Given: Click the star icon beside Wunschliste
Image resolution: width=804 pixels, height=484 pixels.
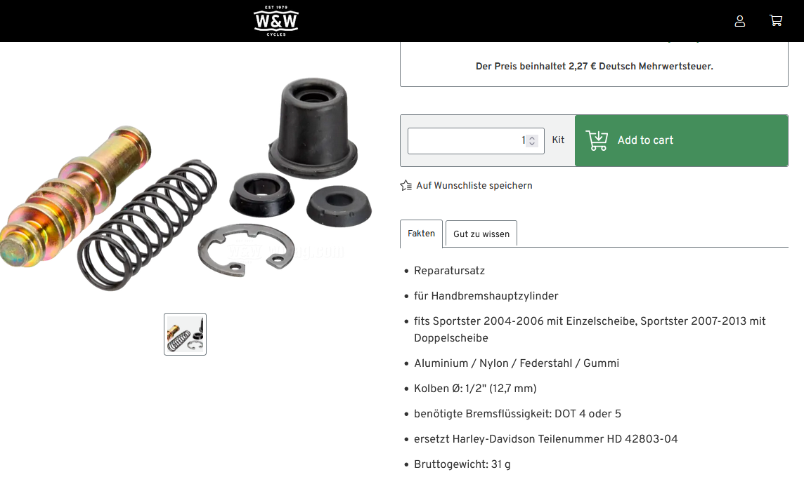Looking at the screenshot, I should click(x=406, y=185).
